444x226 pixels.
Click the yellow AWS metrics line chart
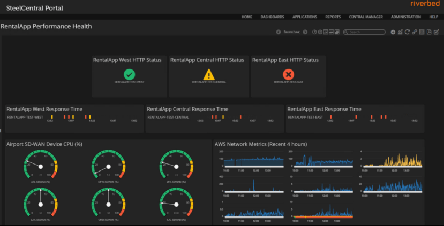point(392,160)
